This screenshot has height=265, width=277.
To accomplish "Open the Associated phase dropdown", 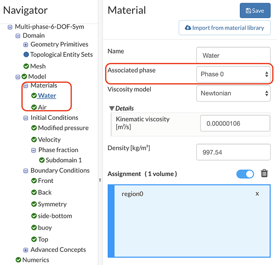I will (x=233, y=74).
